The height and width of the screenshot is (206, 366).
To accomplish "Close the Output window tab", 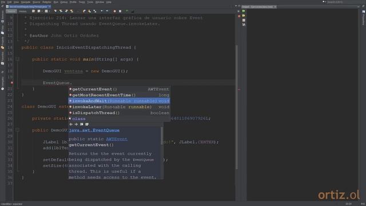I will 275,7.
